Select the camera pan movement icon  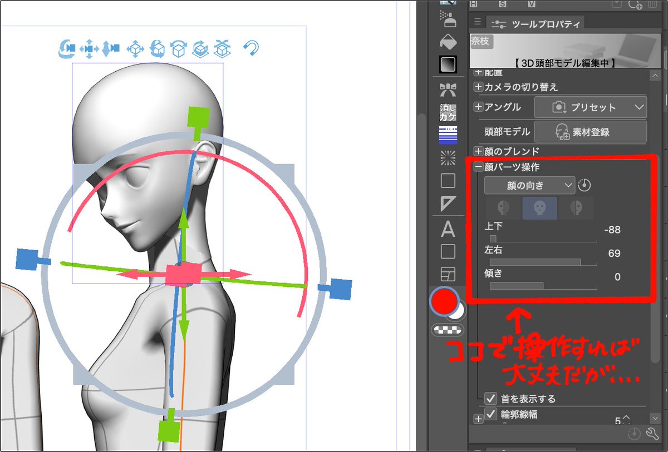click(89, 49)
